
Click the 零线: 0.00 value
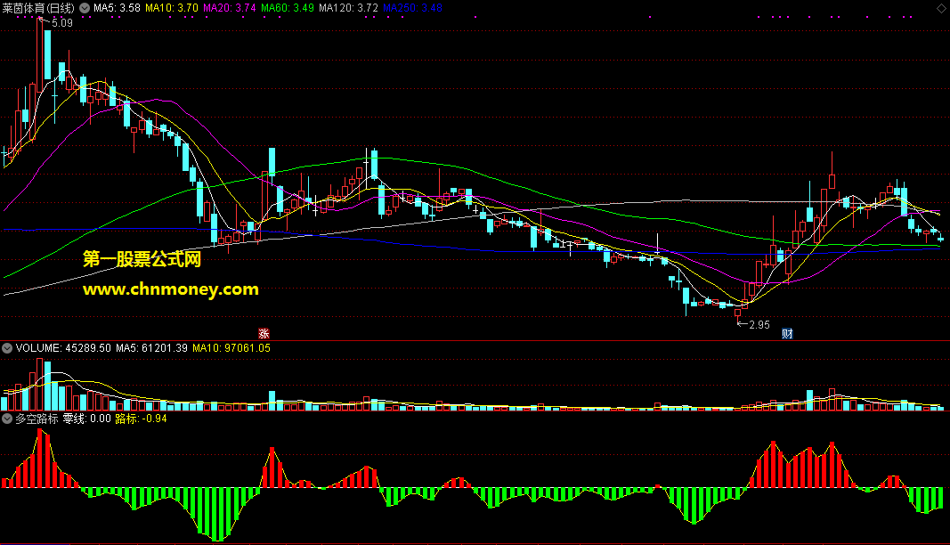(86, 419)
